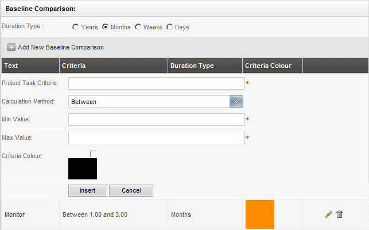Pick the Days duration option
Viewport: 369px width, 230px height.
pos(169,27)
